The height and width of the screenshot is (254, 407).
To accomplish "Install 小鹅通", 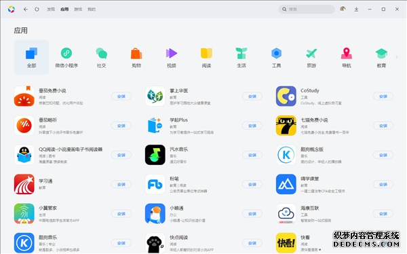I will point(252,214).
